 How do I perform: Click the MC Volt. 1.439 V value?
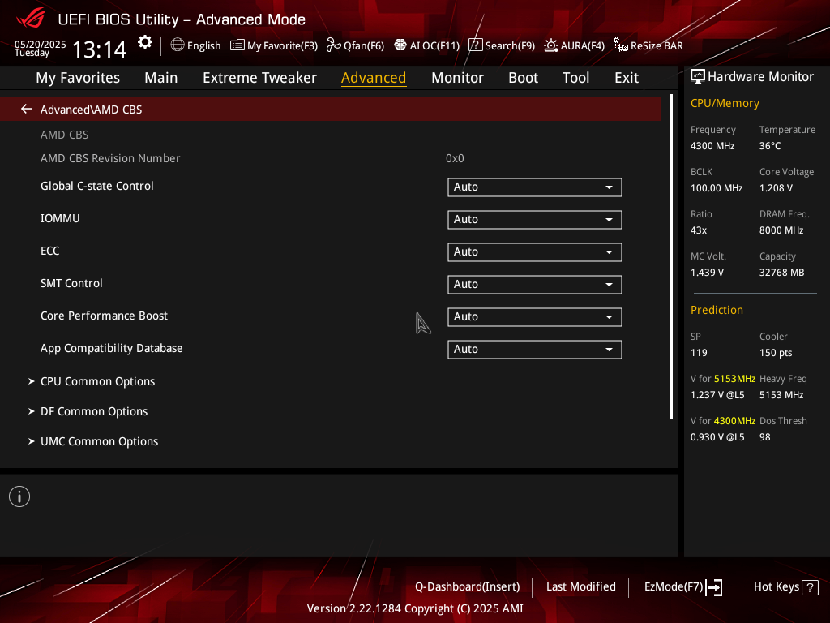tap(707, 273)
